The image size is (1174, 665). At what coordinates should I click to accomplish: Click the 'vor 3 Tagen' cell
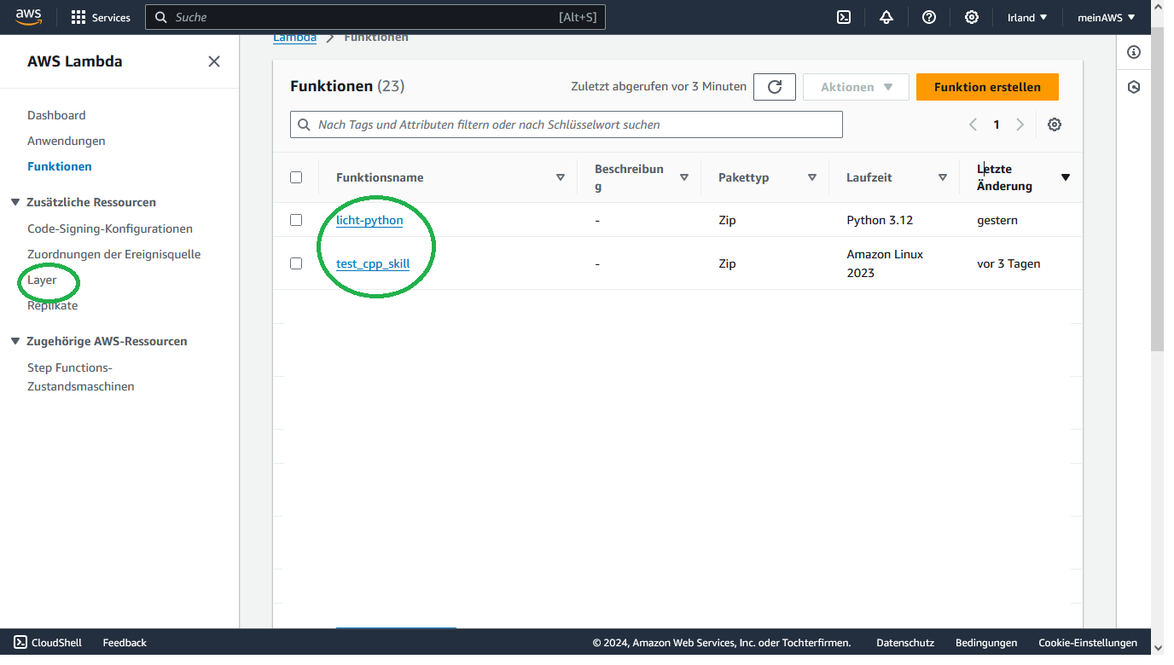pyautogui.click(x=1008, y=263)
